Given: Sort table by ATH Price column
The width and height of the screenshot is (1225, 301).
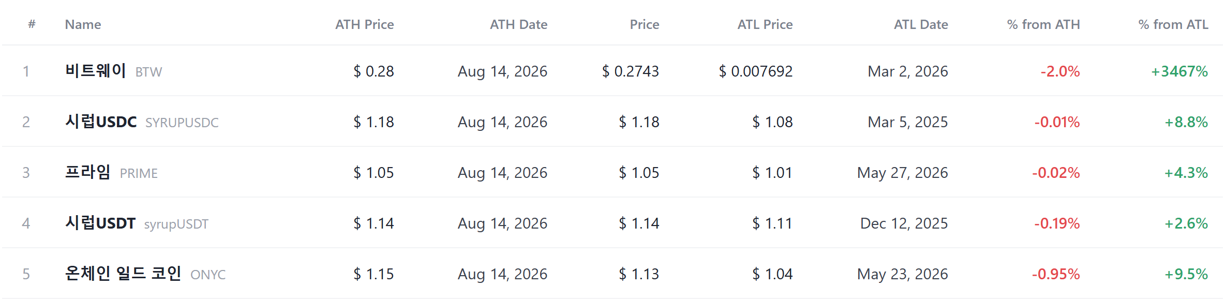Looking at the screenshot, I should 364,24.
